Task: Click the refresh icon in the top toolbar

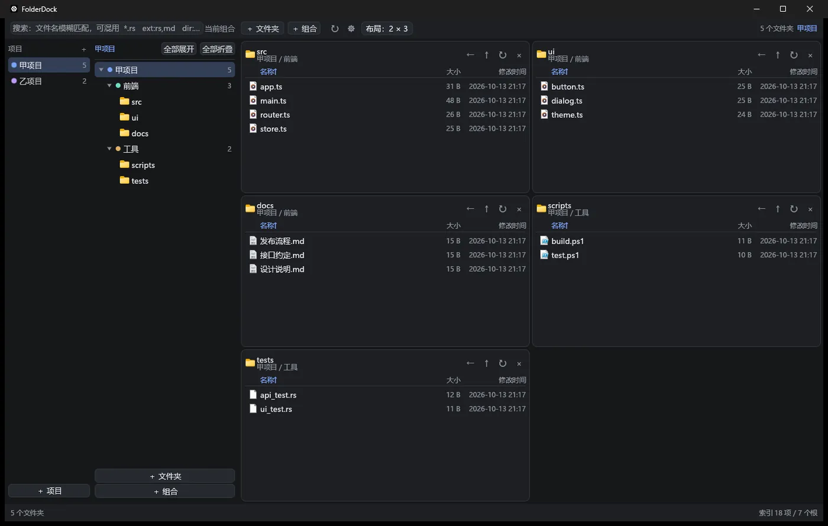Action: coord(335,28)
